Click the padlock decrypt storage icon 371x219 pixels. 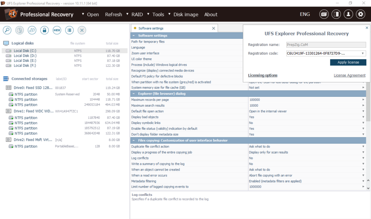[45, 30]
